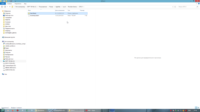Screen dimensions: 200x112
Task: Open РАБОТА favorite folder
Action: click(x=8, y=20)
